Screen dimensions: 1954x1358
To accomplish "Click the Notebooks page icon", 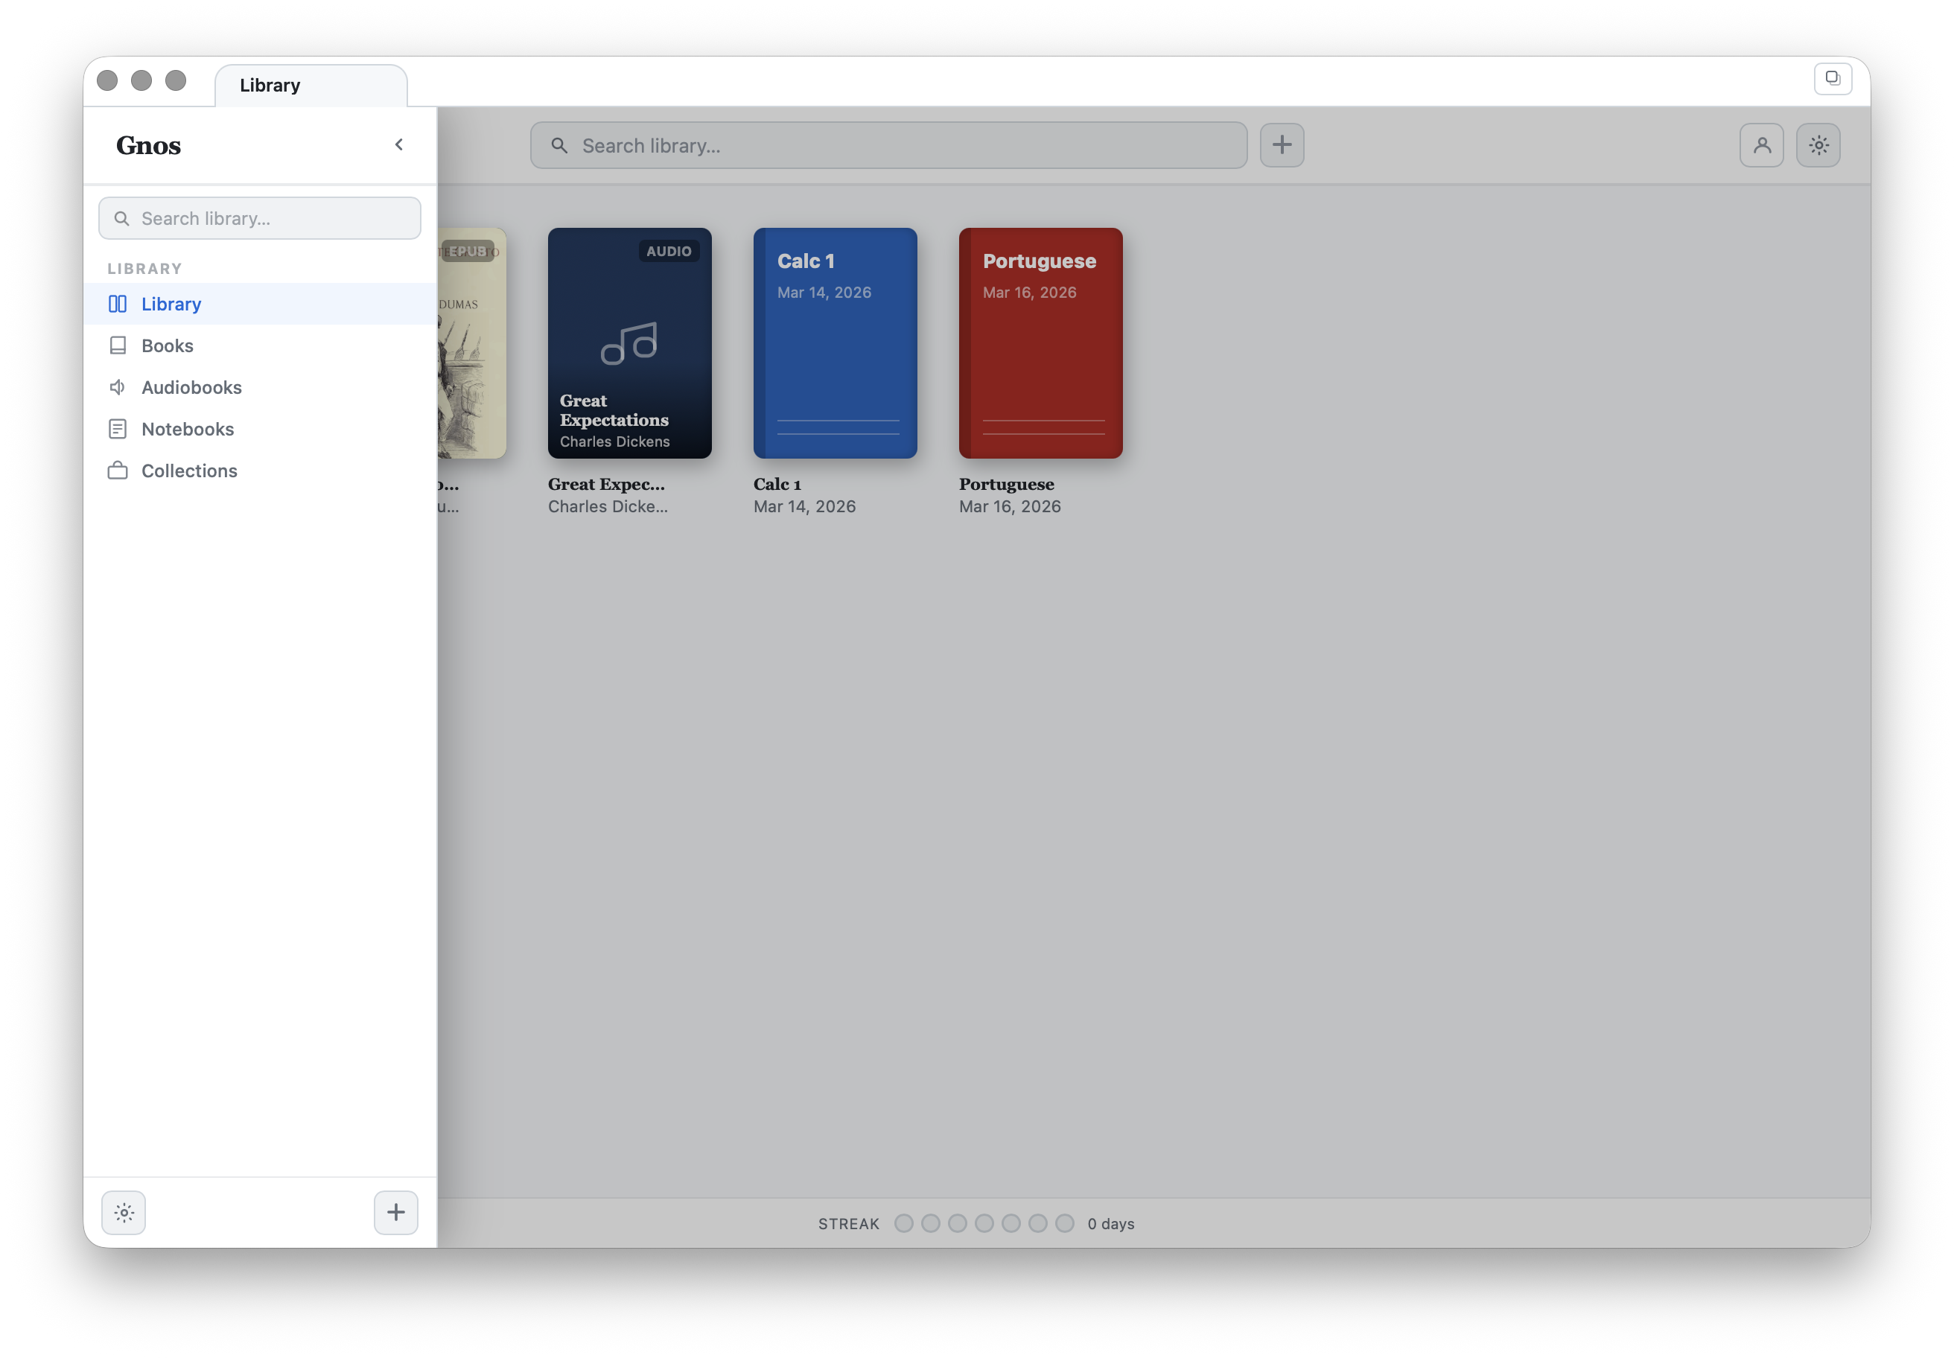I will (118, 429).
